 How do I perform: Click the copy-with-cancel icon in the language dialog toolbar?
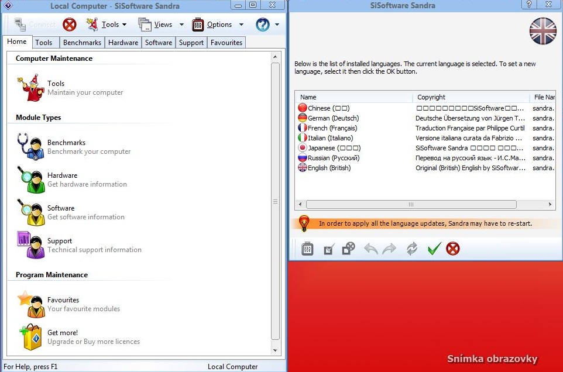tap(349, 249)
